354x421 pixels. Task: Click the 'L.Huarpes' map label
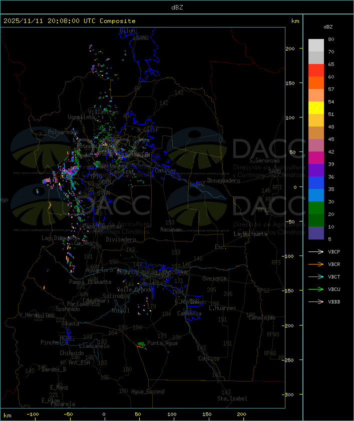(222, 308)
